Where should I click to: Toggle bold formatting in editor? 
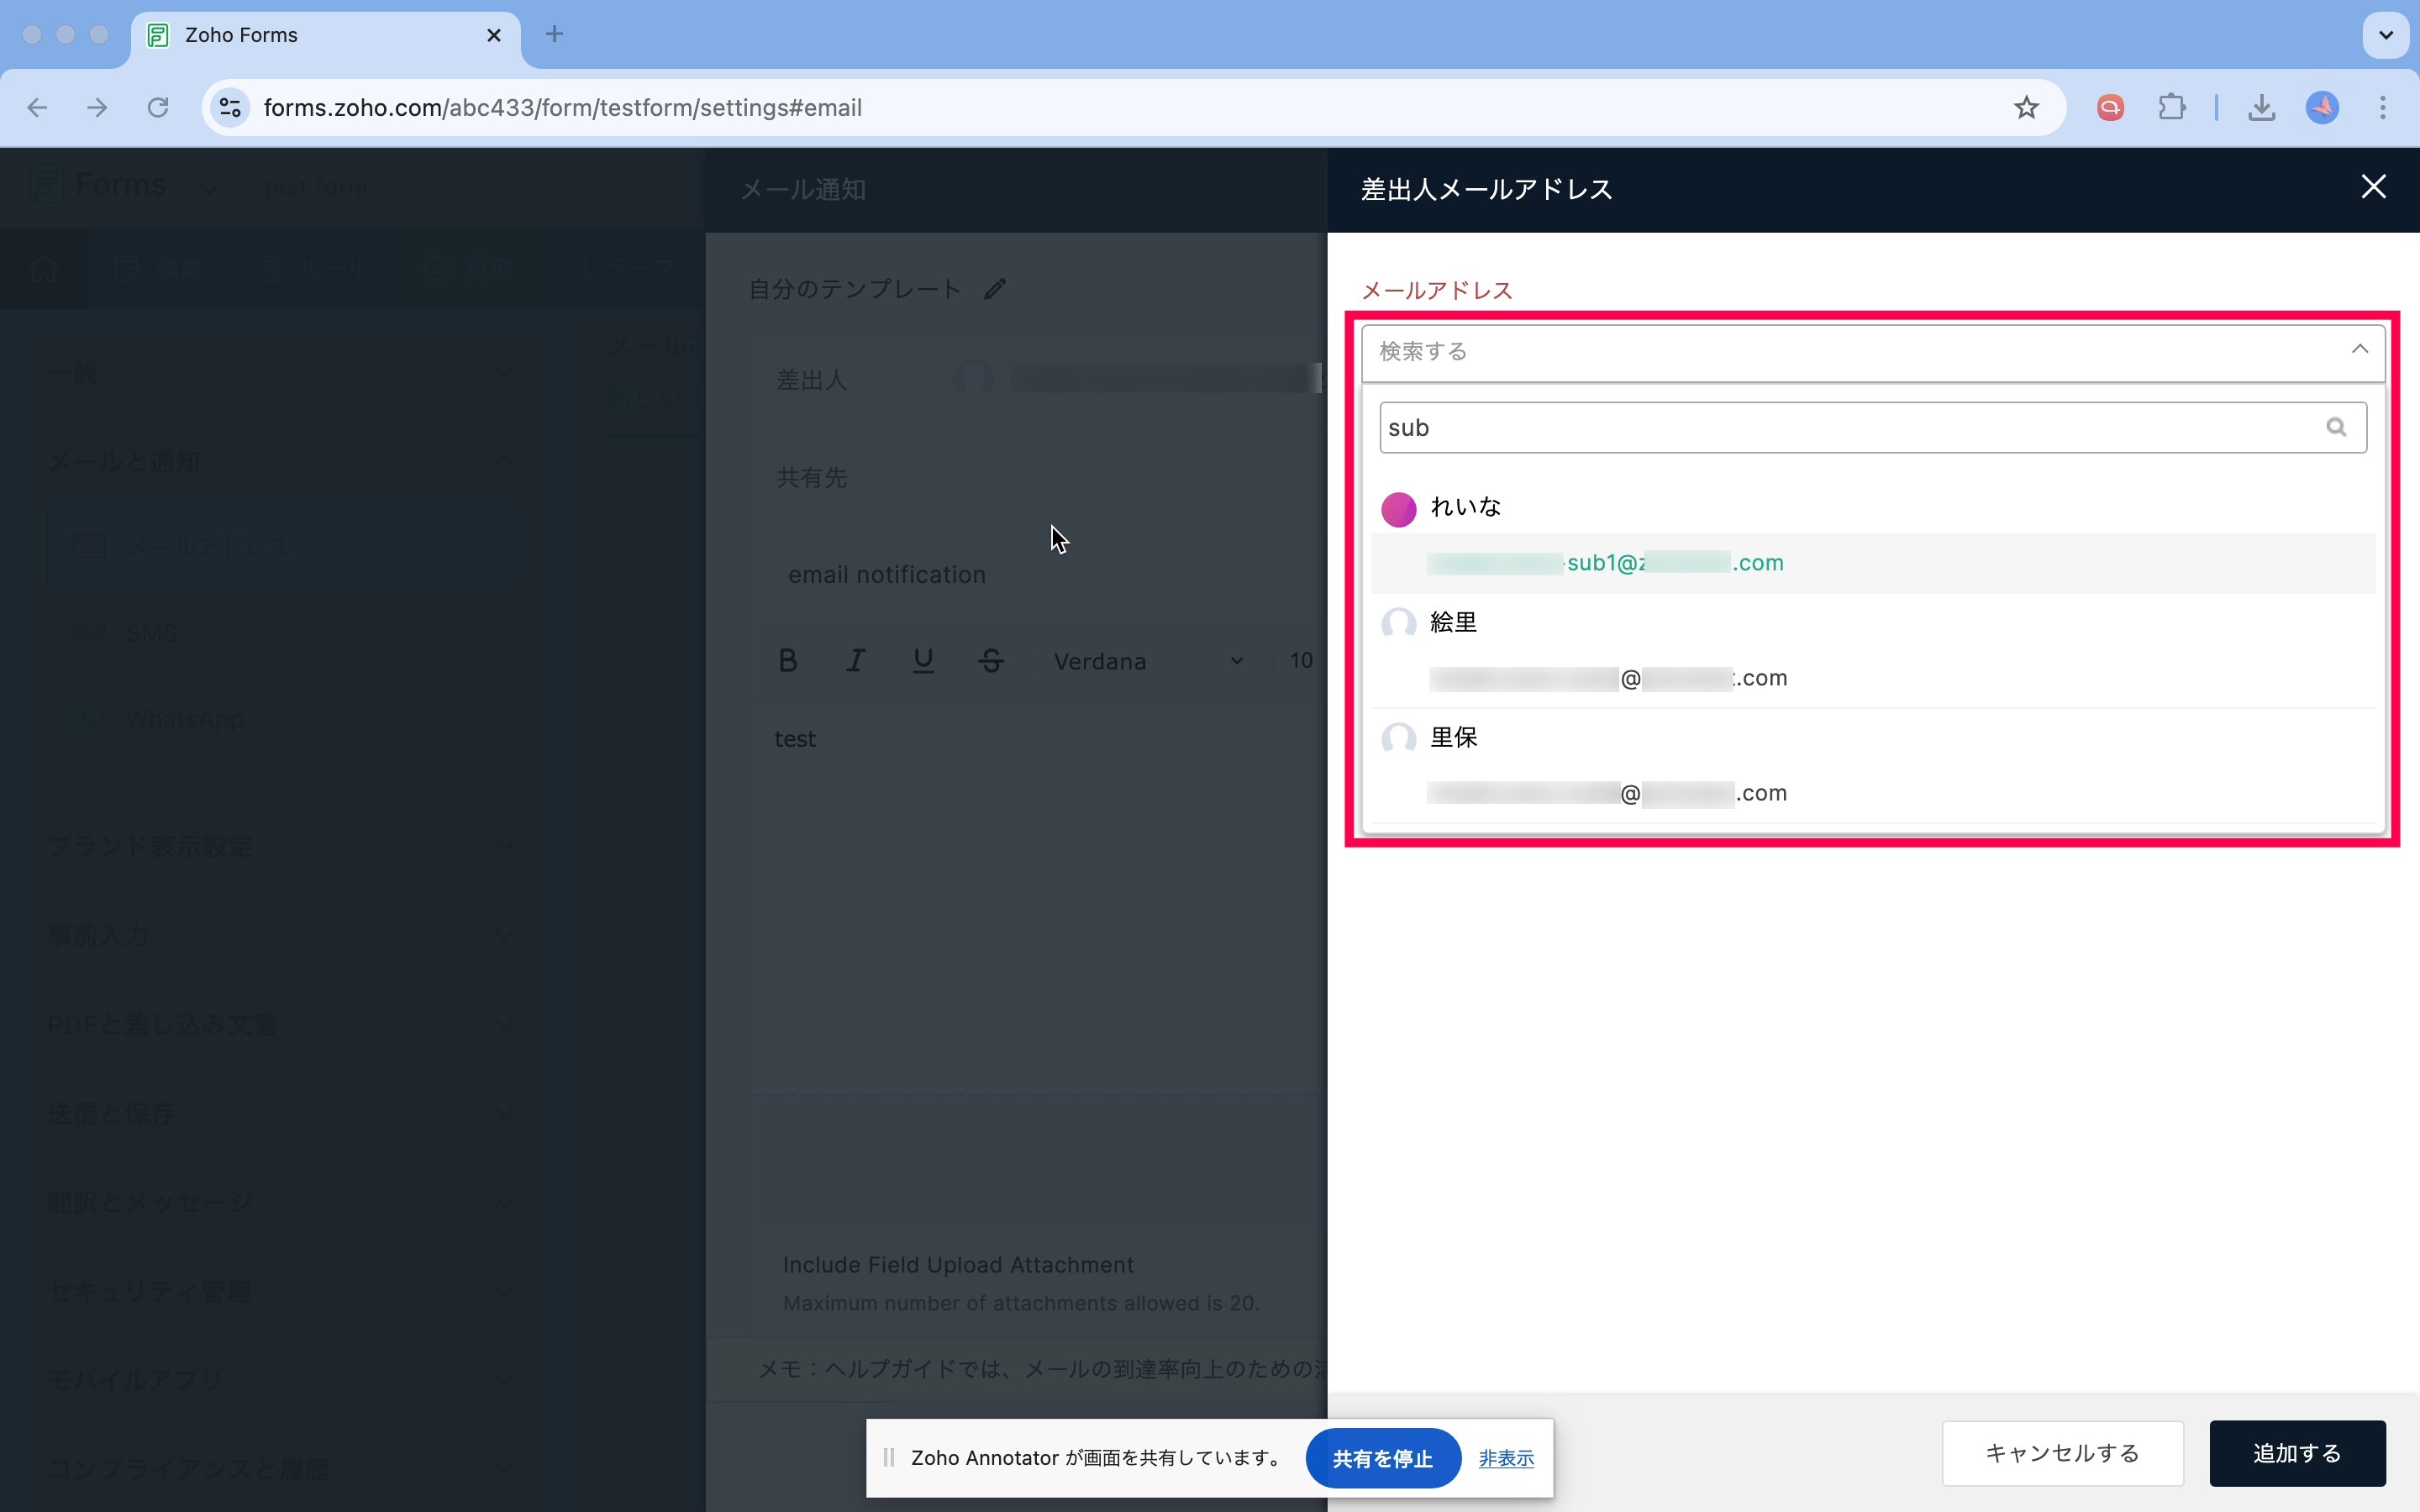(788, 660)
